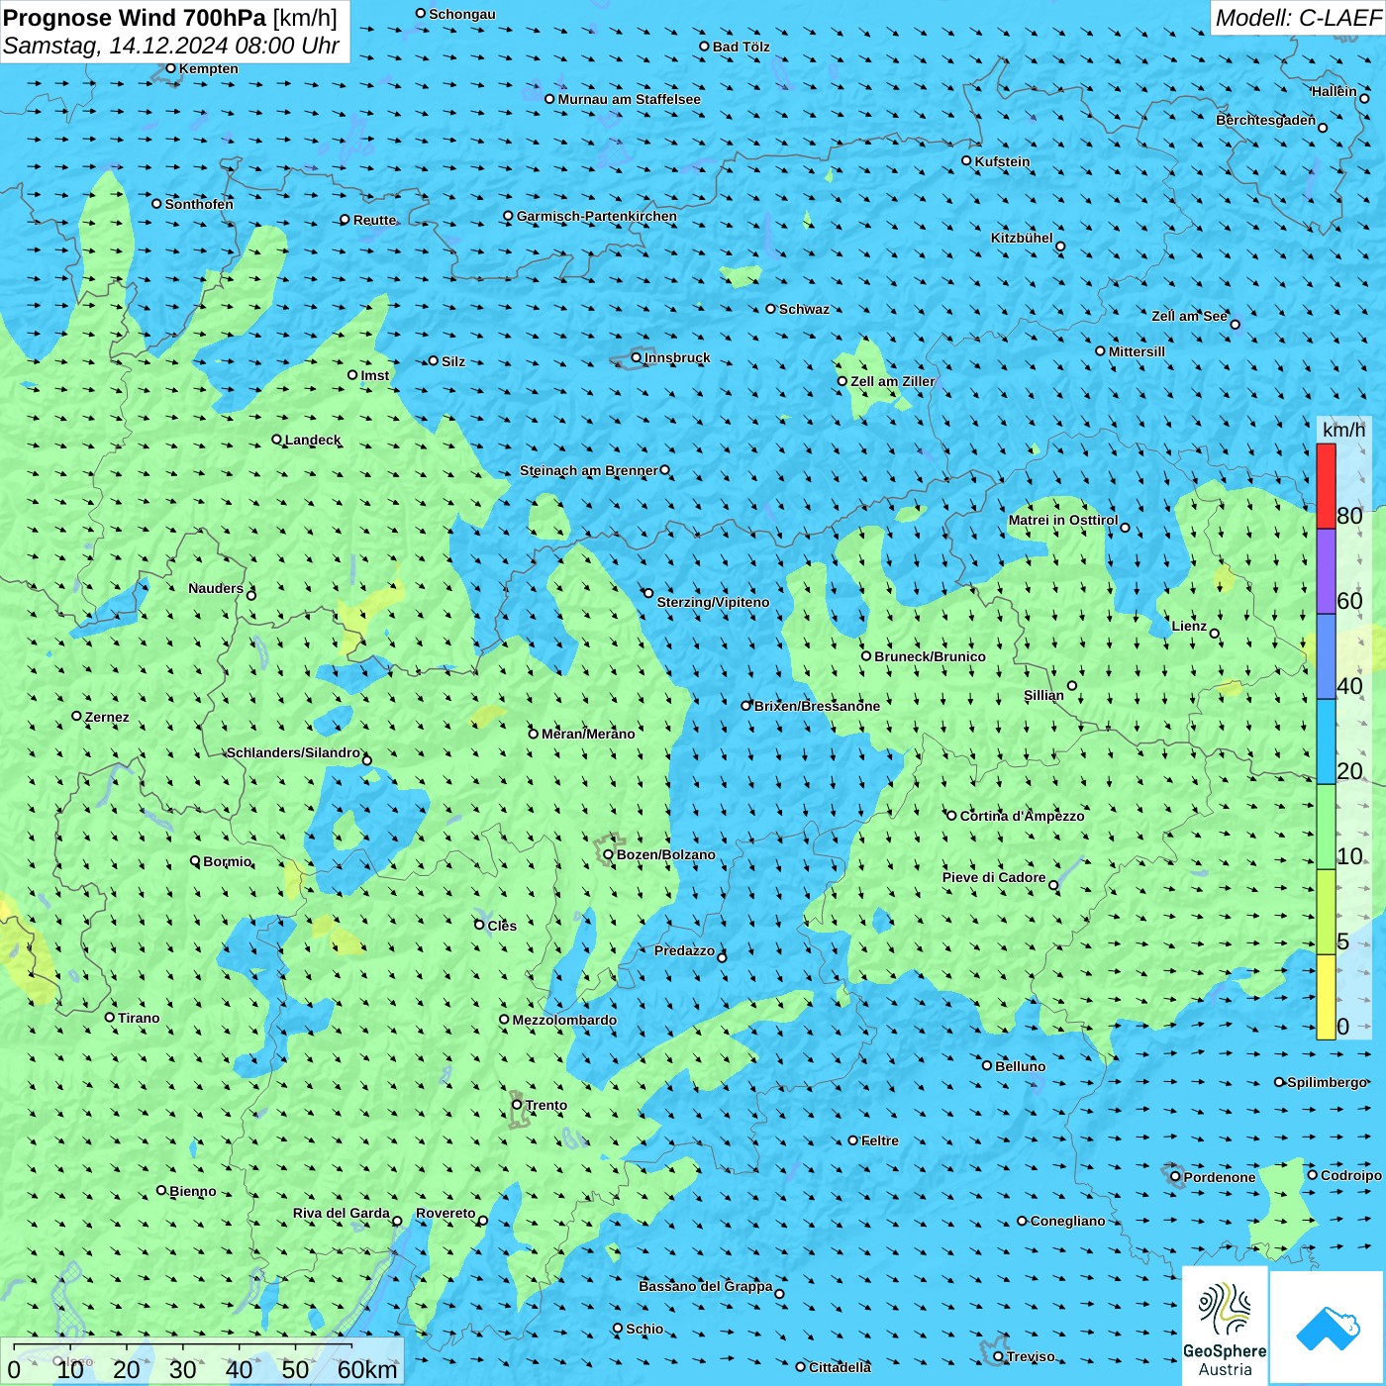Click the Landeck location marker
1386x1386 pixels.
click(x=276, y=440)
